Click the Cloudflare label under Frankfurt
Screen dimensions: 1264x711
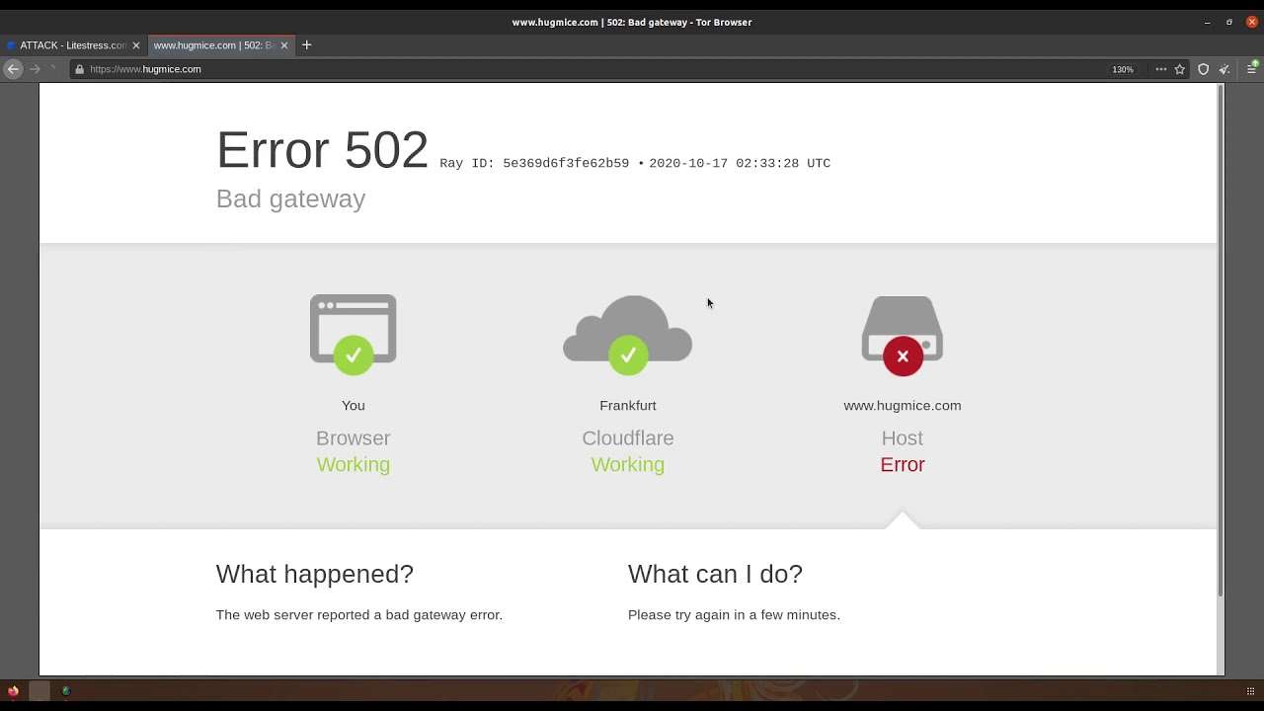pyautogui.click(x=628, y=438)
